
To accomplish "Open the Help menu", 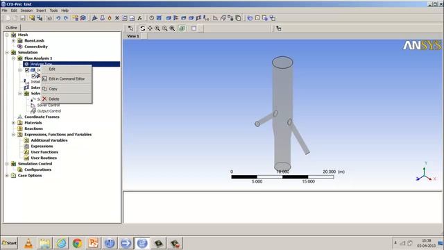I will pos(65,10).
